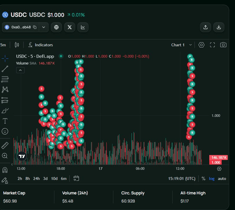Open the emoji icons tool
Viewport: 235px width, 210px height.
coord(5,131)
